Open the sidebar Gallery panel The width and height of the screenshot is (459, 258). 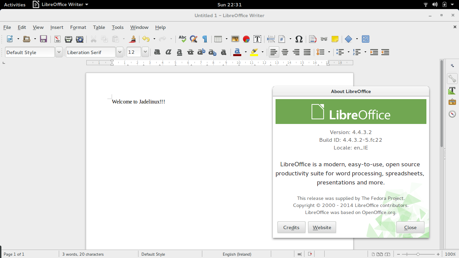coord(452,102)
